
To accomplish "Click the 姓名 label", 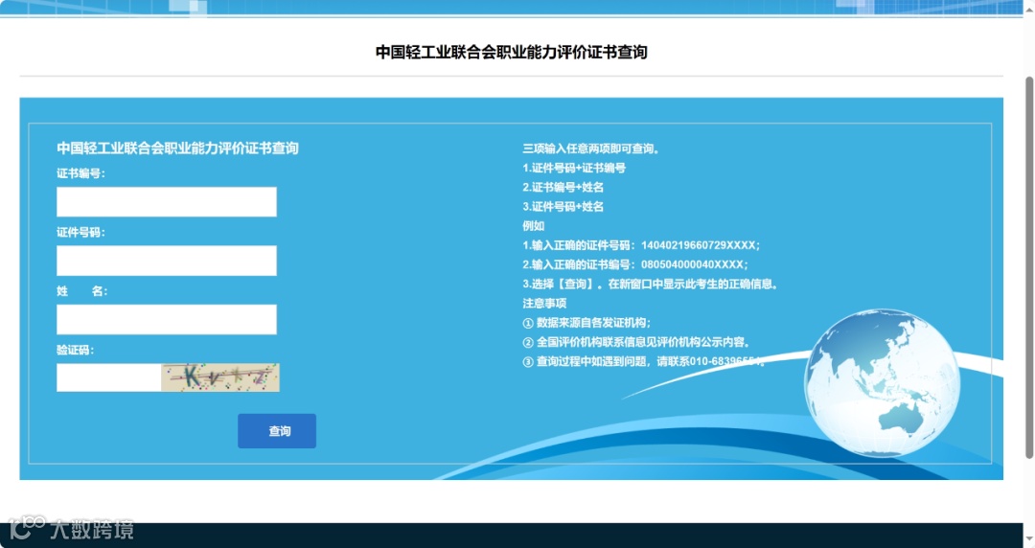I will tap(81, 291).
